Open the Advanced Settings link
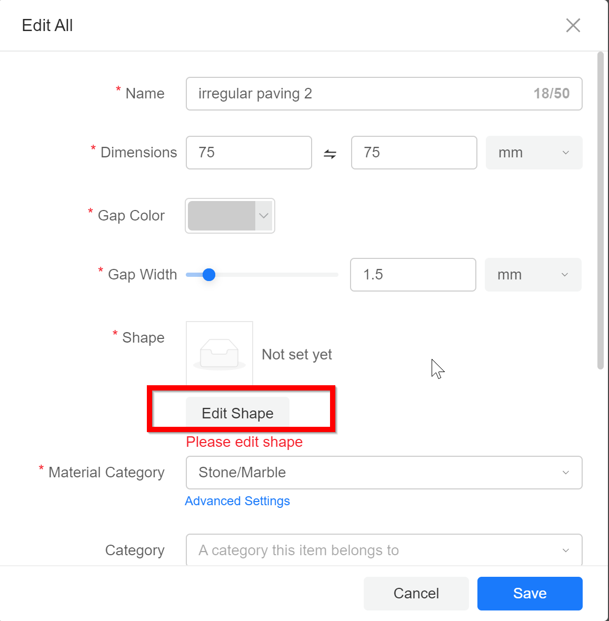This screenshot has width=609, height=621. 237,501
